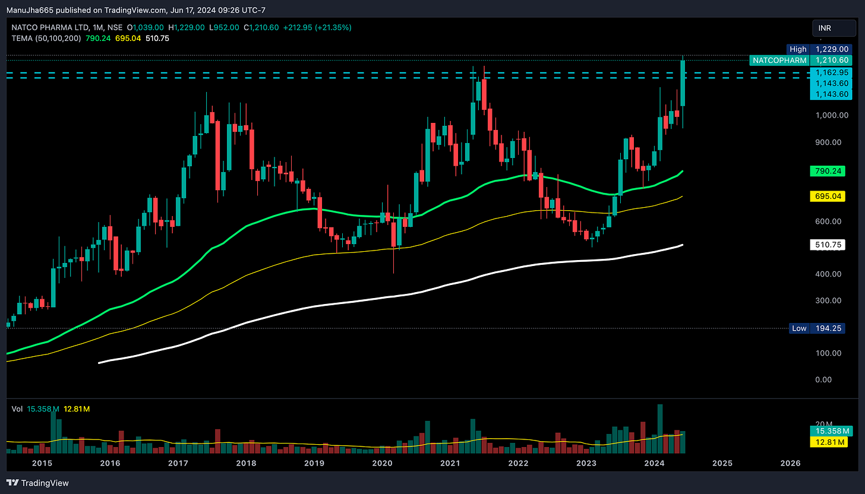Click the 2023 year label
The height and width of the screenshot is (494, 865).
(x=586, y=463)
